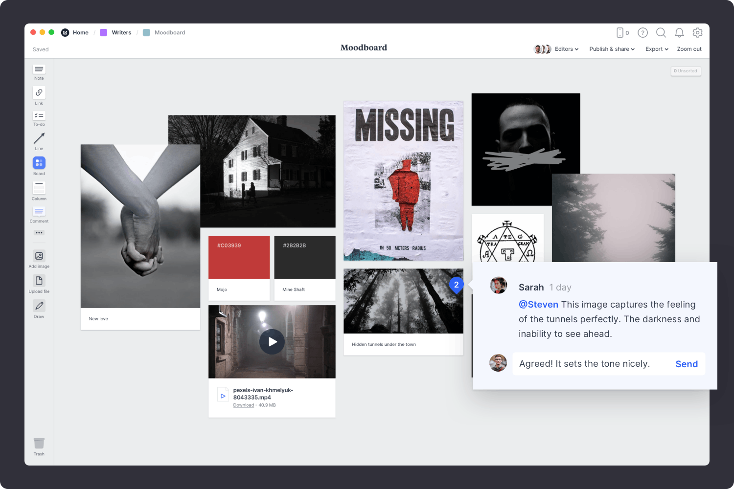Viewport: 734px width, 489px height.
Task: Select the Mojo red color swatch
Action: click(239, 257)
